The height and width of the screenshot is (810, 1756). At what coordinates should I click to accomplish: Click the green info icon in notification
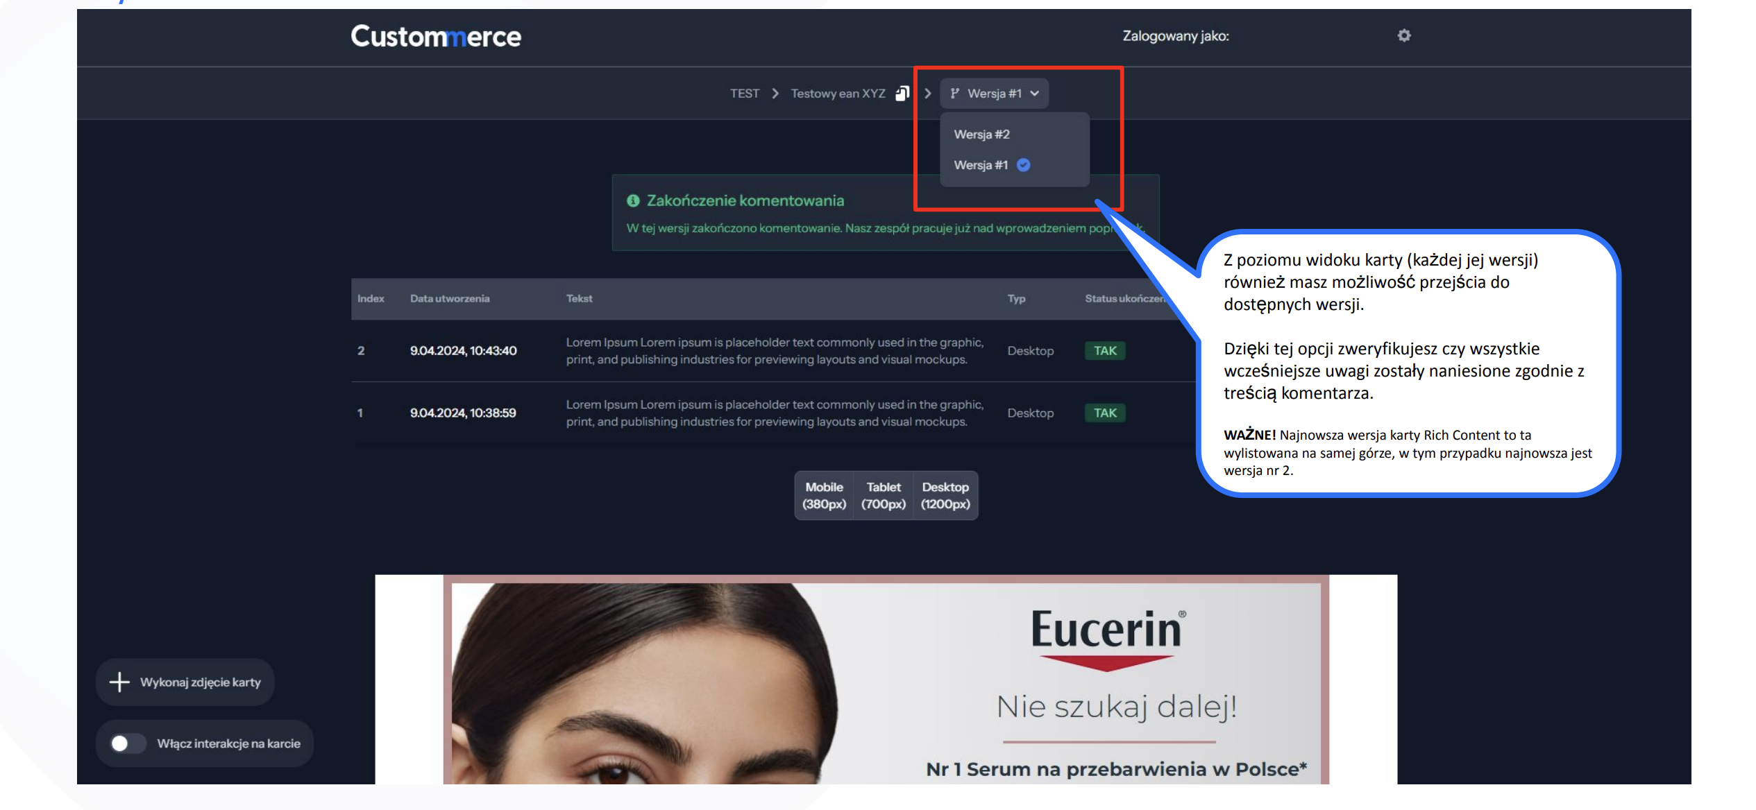tap(632, 200)
